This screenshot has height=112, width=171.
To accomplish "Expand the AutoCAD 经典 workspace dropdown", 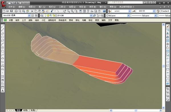I will [x=29, y=15].
